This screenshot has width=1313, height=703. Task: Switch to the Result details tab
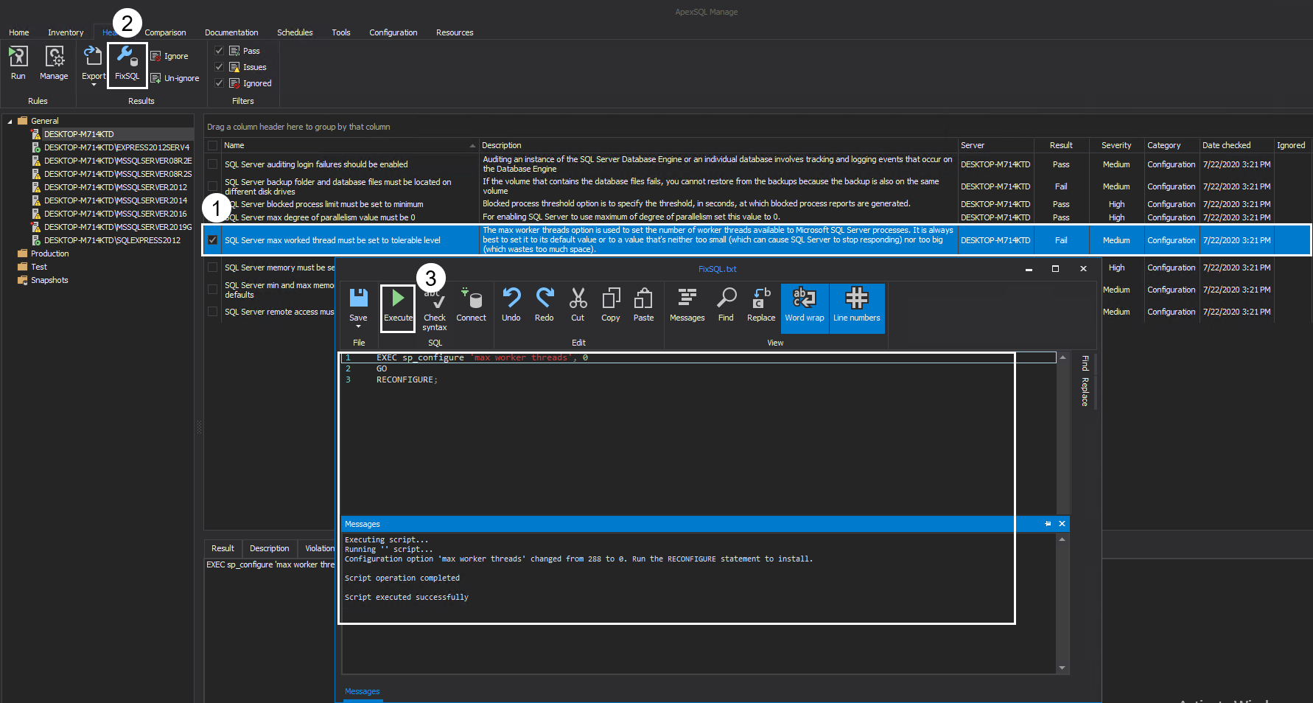pyautogui.click(x=223, y=548)
